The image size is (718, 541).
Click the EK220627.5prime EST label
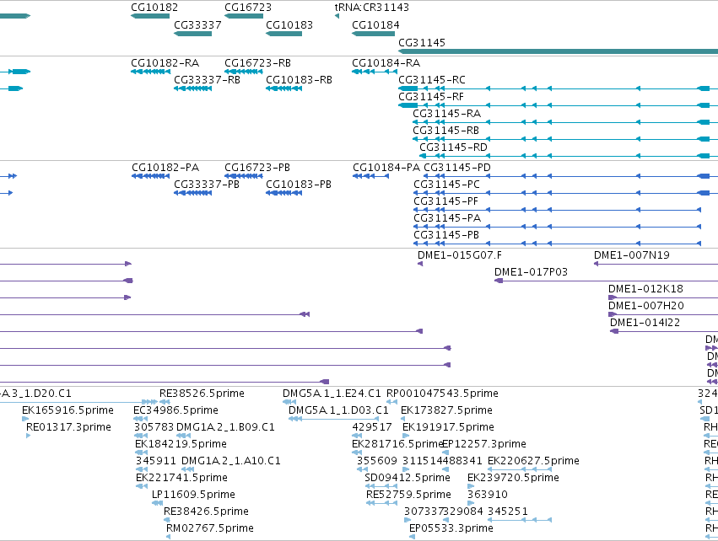[x=533, y=461]
